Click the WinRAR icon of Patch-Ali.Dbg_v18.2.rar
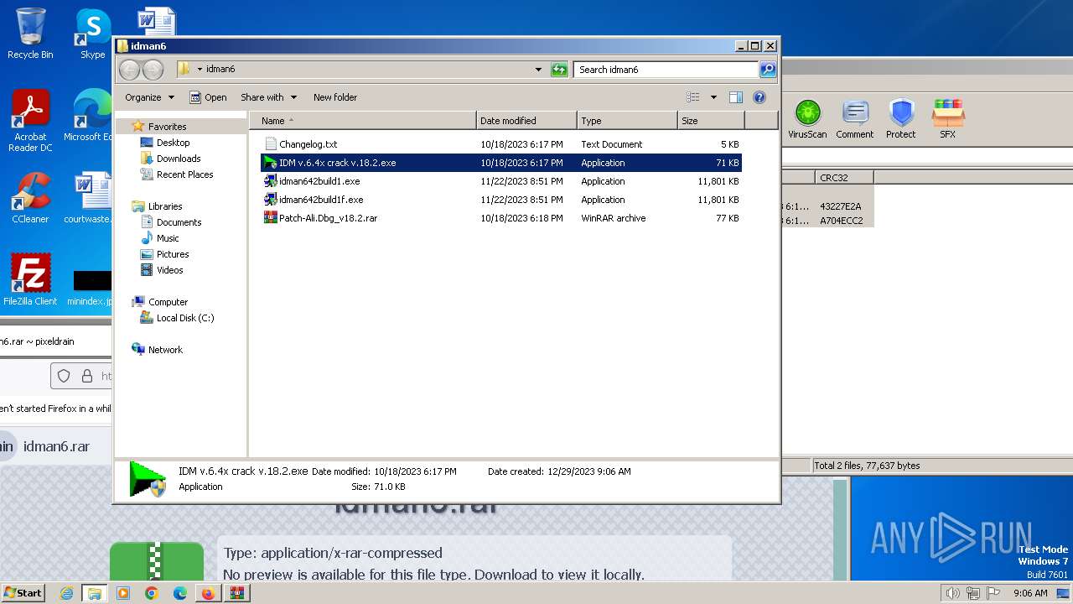Screen dimensions: 1073x604 click(270, 218)
